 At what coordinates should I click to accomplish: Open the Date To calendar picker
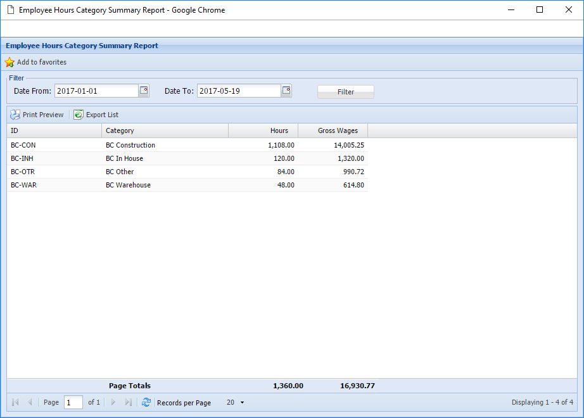286,91
